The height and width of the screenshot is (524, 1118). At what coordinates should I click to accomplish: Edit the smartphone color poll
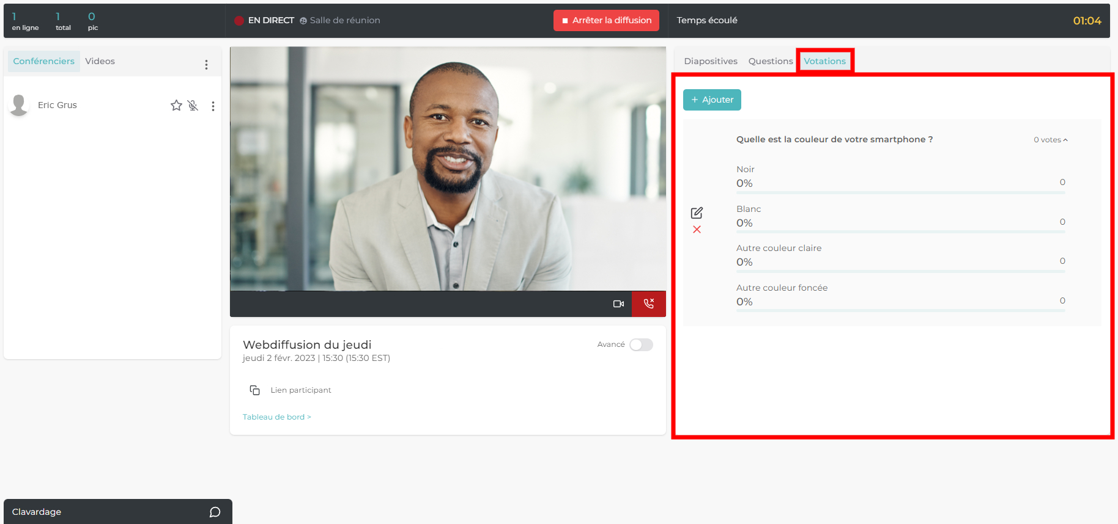(697, 213)
